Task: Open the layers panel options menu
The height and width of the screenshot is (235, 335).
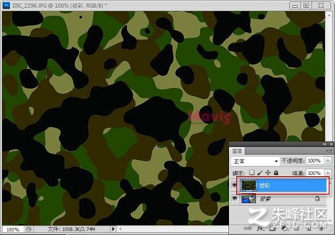Action: (x=329, y=151)
